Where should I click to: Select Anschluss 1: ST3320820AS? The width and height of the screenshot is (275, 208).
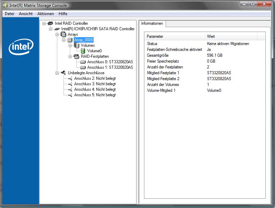(110, 67)
